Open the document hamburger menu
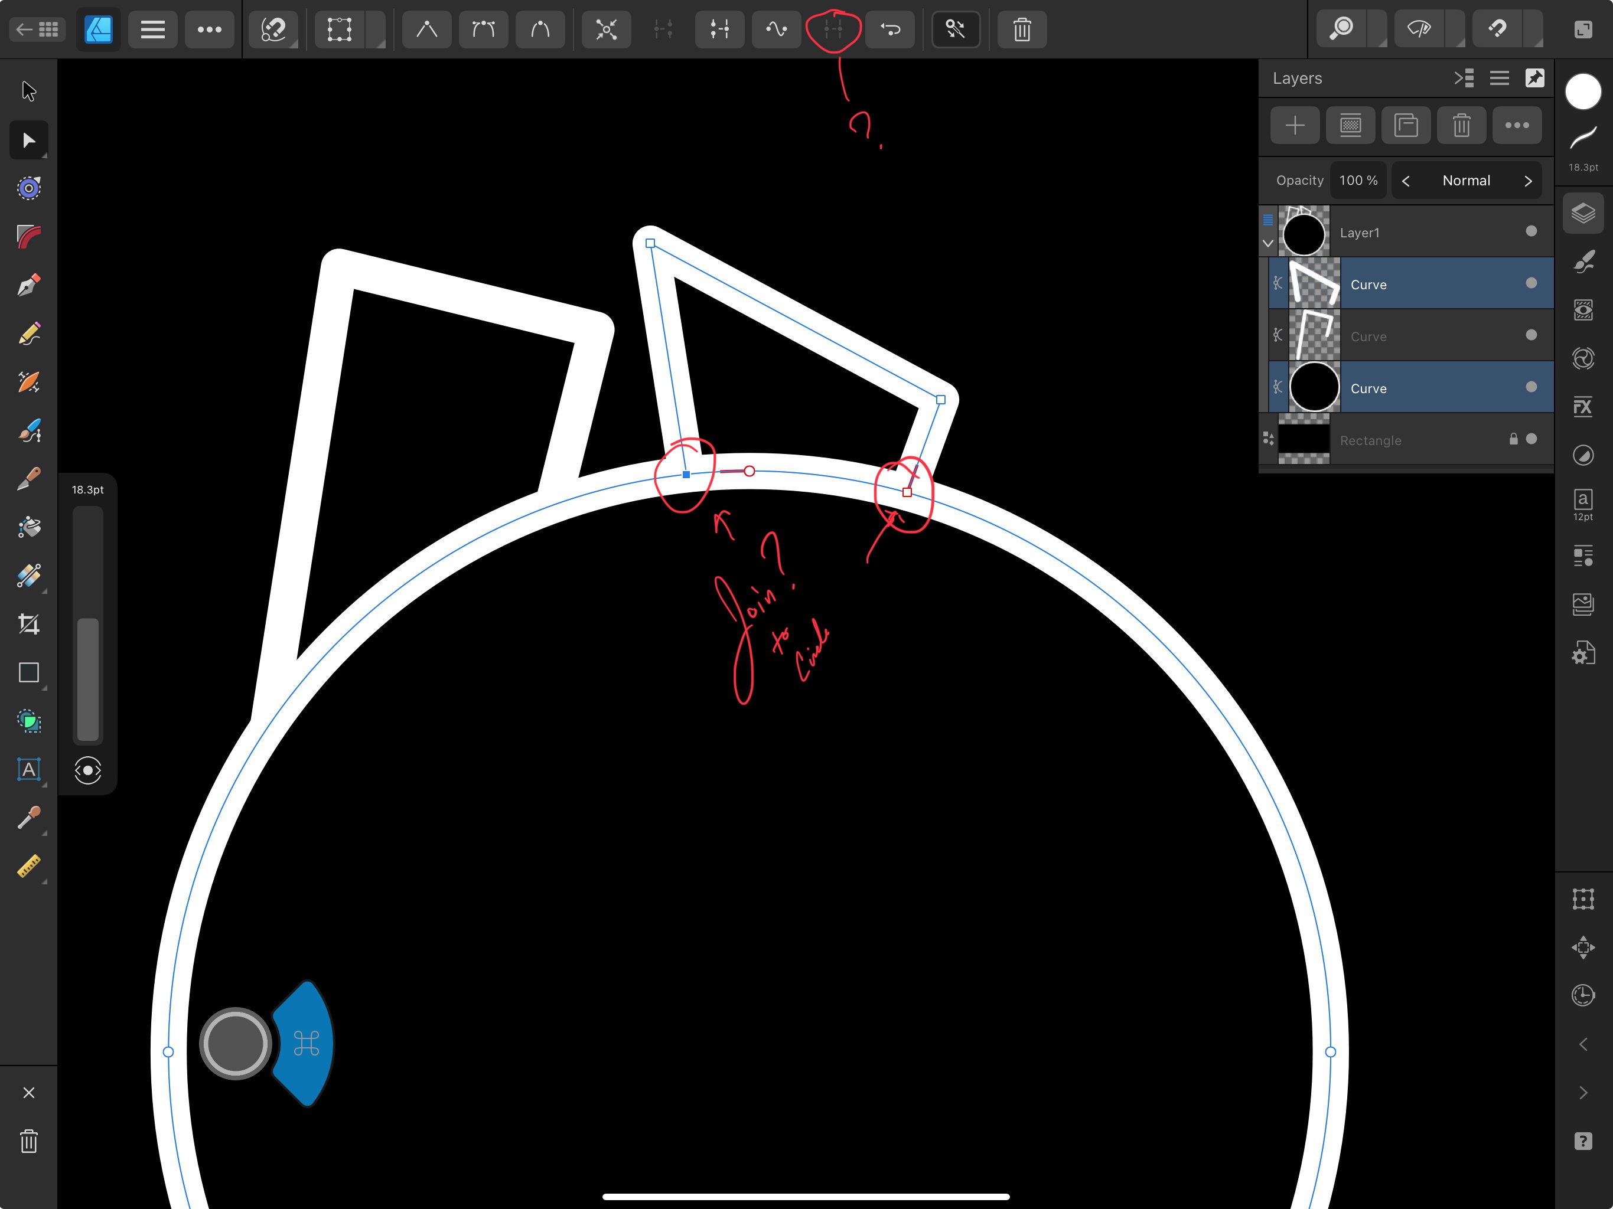Screen dimensions: 1613x1209 tap(152, 29)
